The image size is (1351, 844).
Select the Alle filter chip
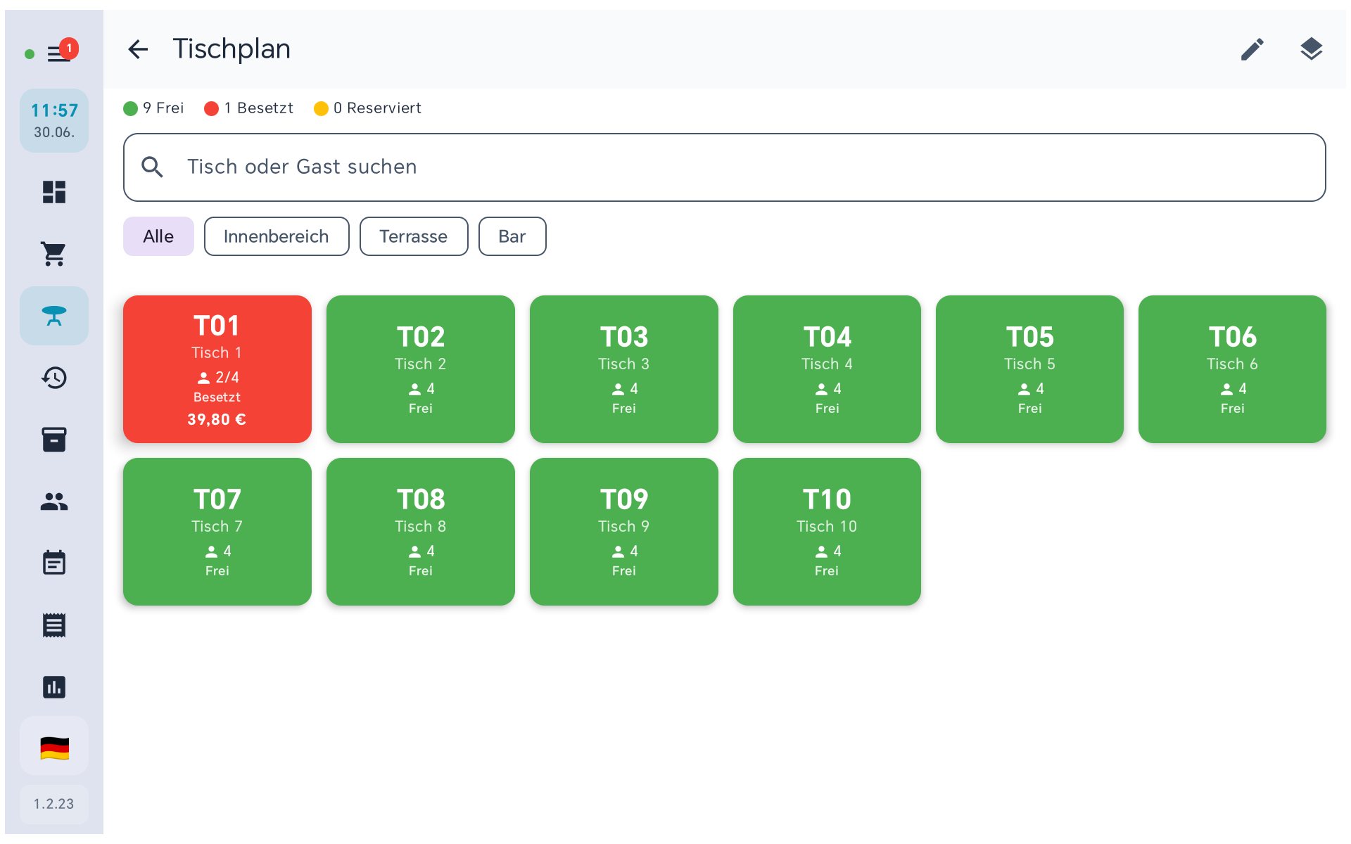pos(158,236)
